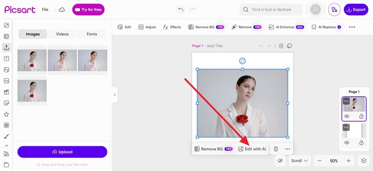The image size is (373, 171).
Task: Open more tools ellipsis in top toolbar
Action: [x=352, y=27]
